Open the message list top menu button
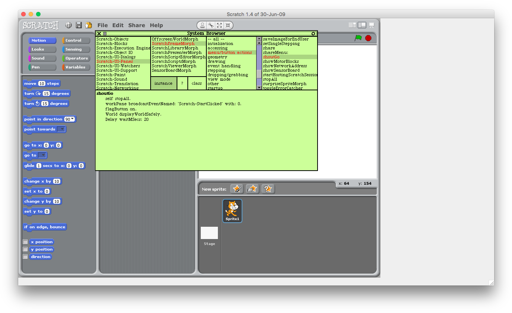Viewport: 512px width, 313px height. 259,39
